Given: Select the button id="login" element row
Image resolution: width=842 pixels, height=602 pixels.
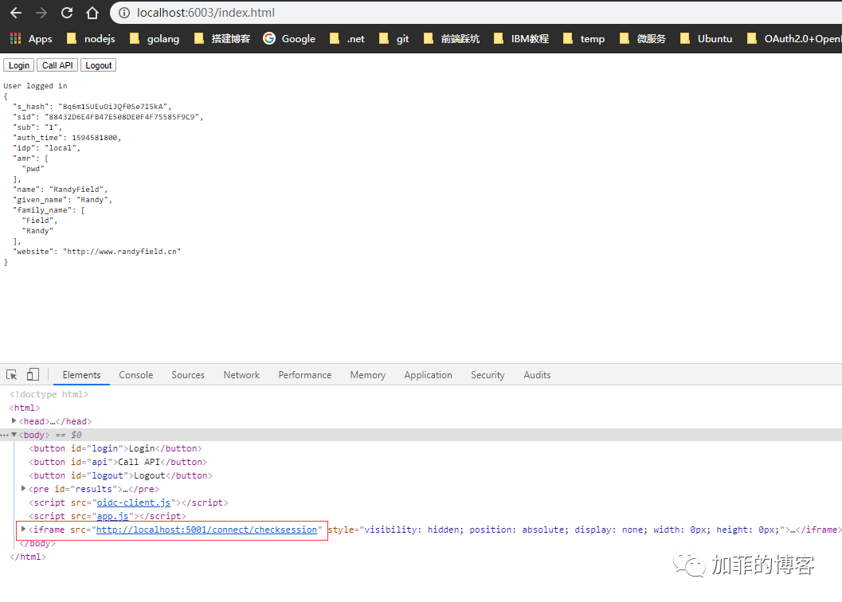Looking at the screenshot, I should (116, 448).
